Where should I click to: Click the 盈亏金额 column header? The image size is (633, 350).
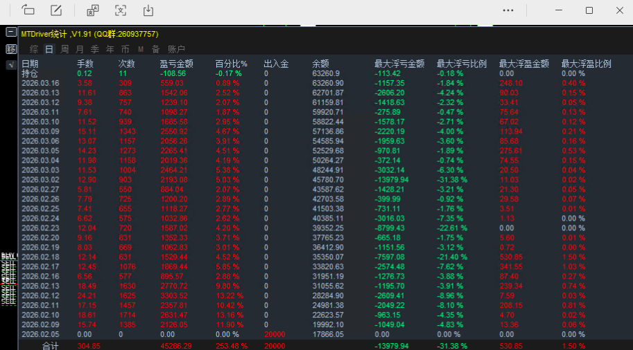[176, 64]
